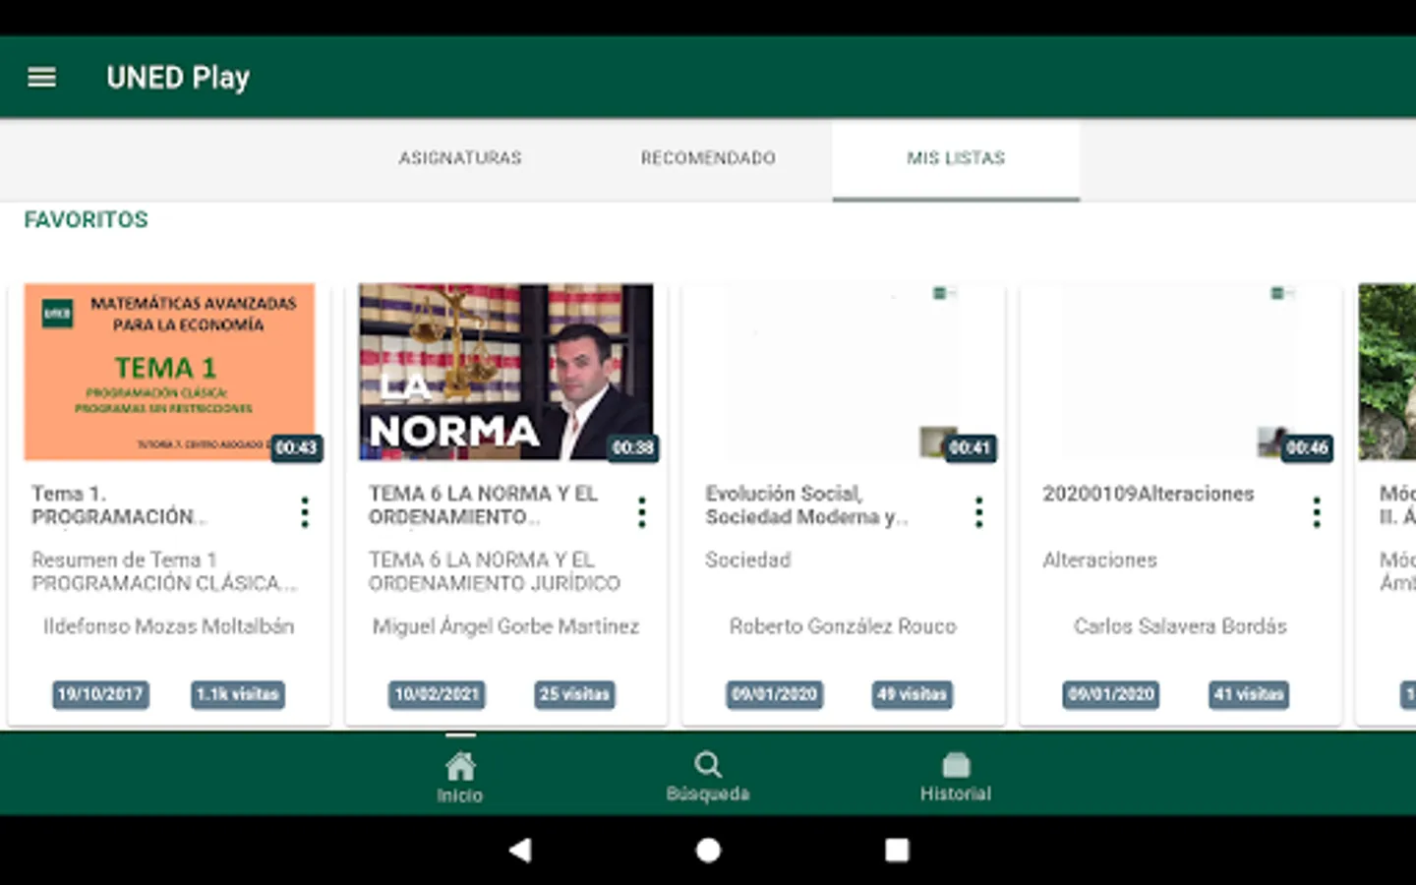
Task: Open options menu for 20200109Alteraciones card
Action: pos(1317,512)
